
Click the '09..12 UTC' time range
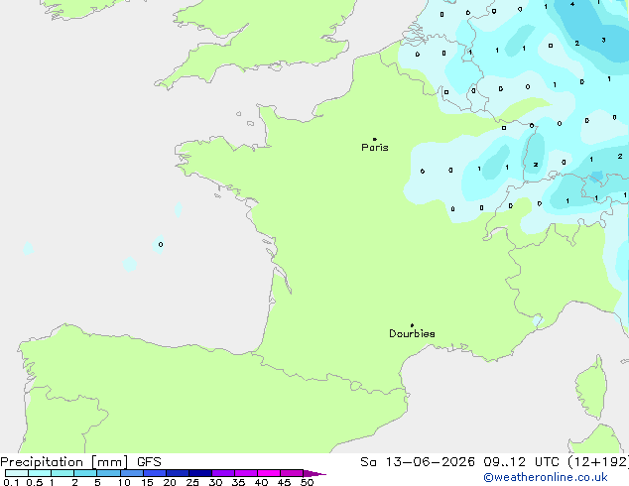pyautogui.click(x=521, y=462)
